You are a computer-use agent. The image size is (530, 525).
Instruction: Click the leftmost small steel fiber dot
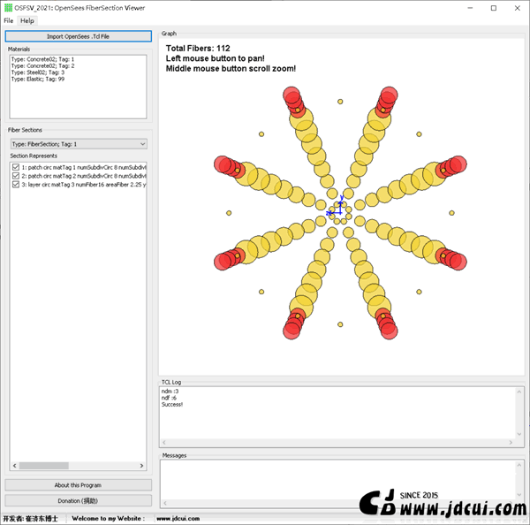(229, 213)
